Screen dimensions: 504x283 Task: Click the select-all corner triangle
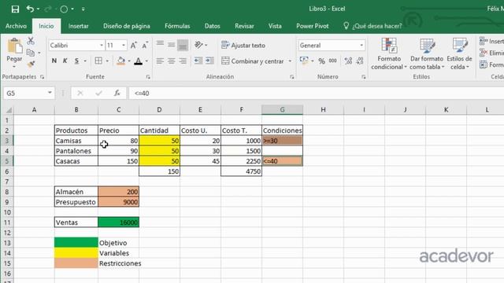point(9,110)
